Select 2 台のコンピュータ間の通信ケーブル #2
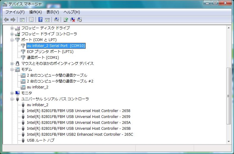 [60, 81]
